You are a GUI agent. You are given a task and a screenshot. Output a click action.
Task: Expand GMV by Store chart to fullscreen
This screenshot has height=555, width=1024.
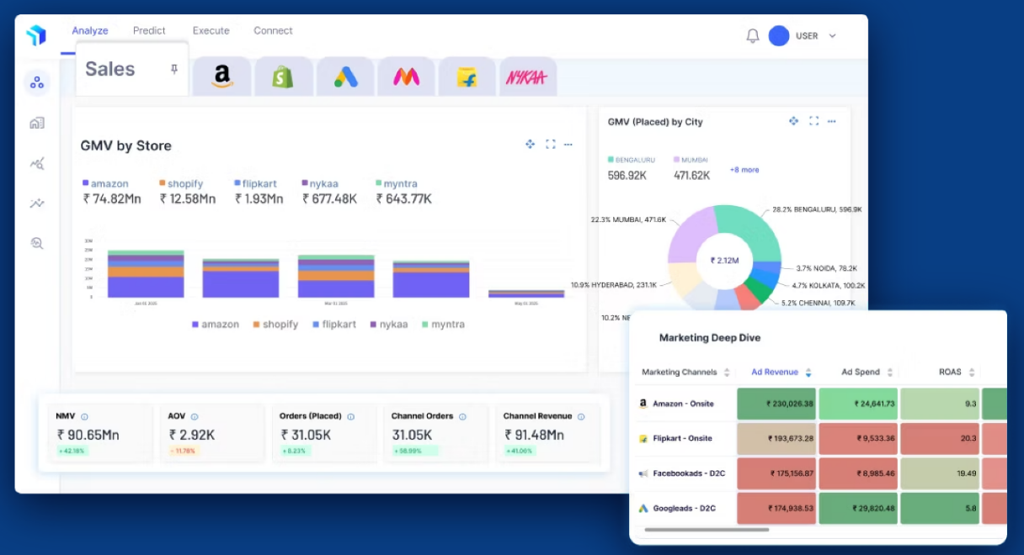click(x=550, y=145)
